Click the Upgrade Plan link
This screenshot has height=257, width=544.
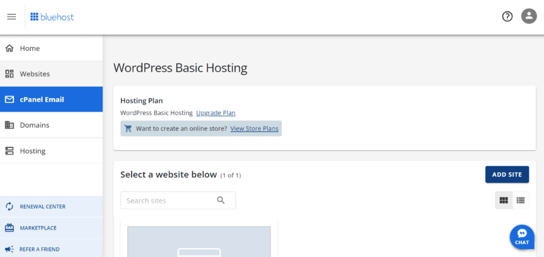coord(216,113)
